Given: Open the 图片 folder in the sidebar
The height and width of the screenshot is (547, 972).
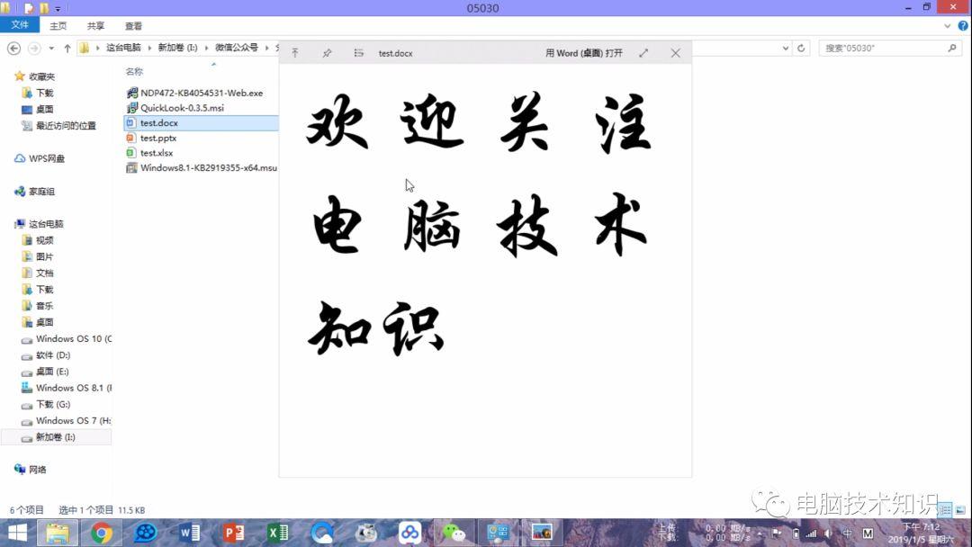Looking at the screenshot, I should tap(44, 256).
